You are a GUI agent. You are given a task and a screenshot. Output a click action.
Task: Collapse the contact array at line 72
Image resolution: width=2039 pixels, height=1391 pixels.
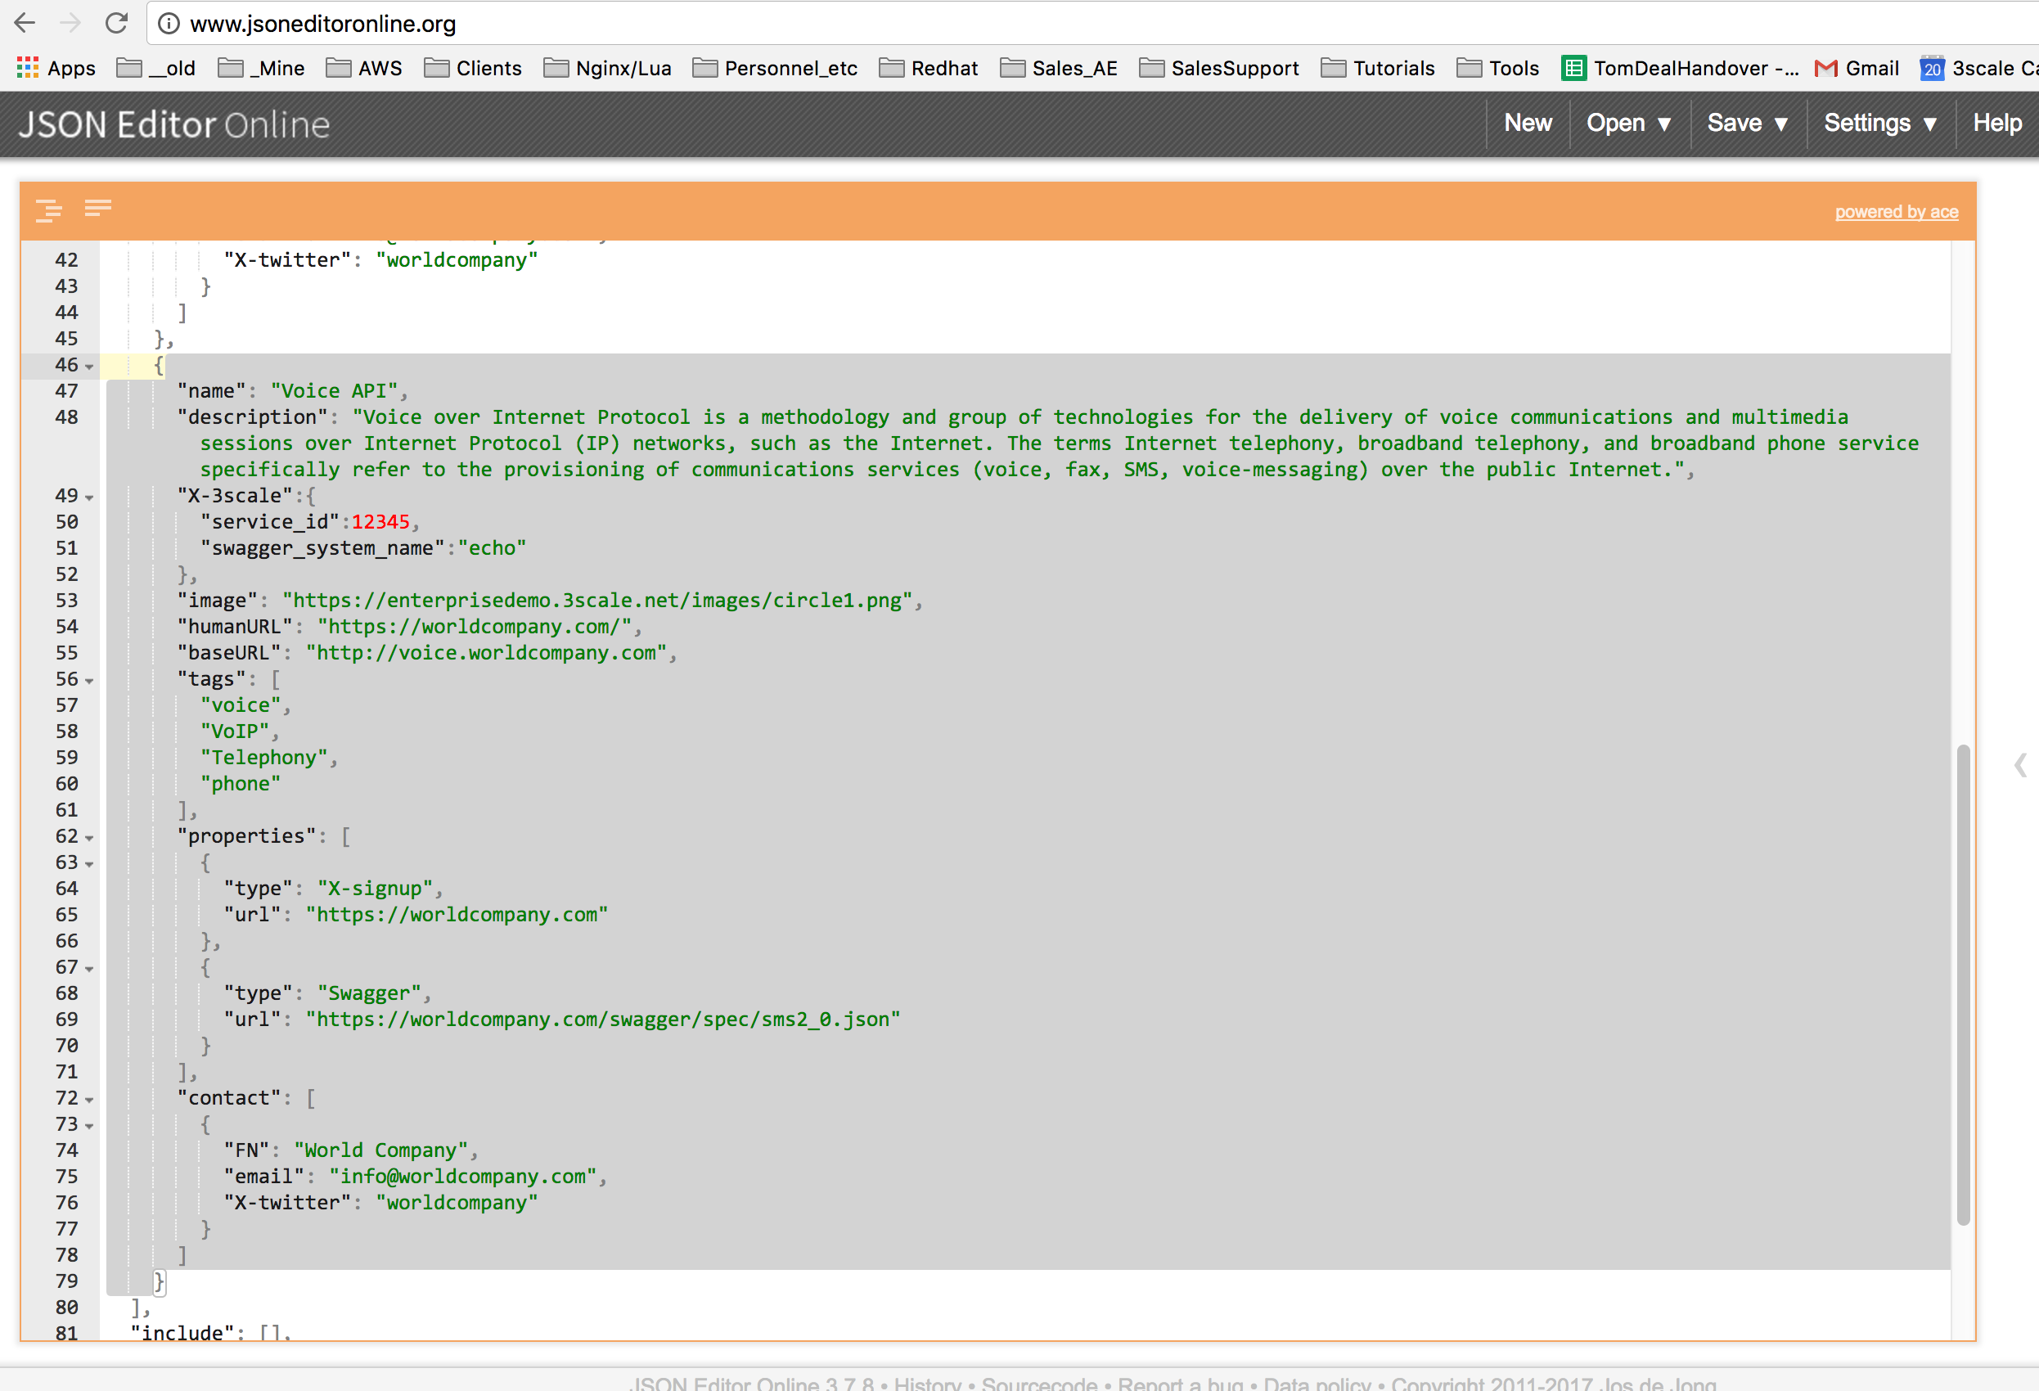[89, 1100]
